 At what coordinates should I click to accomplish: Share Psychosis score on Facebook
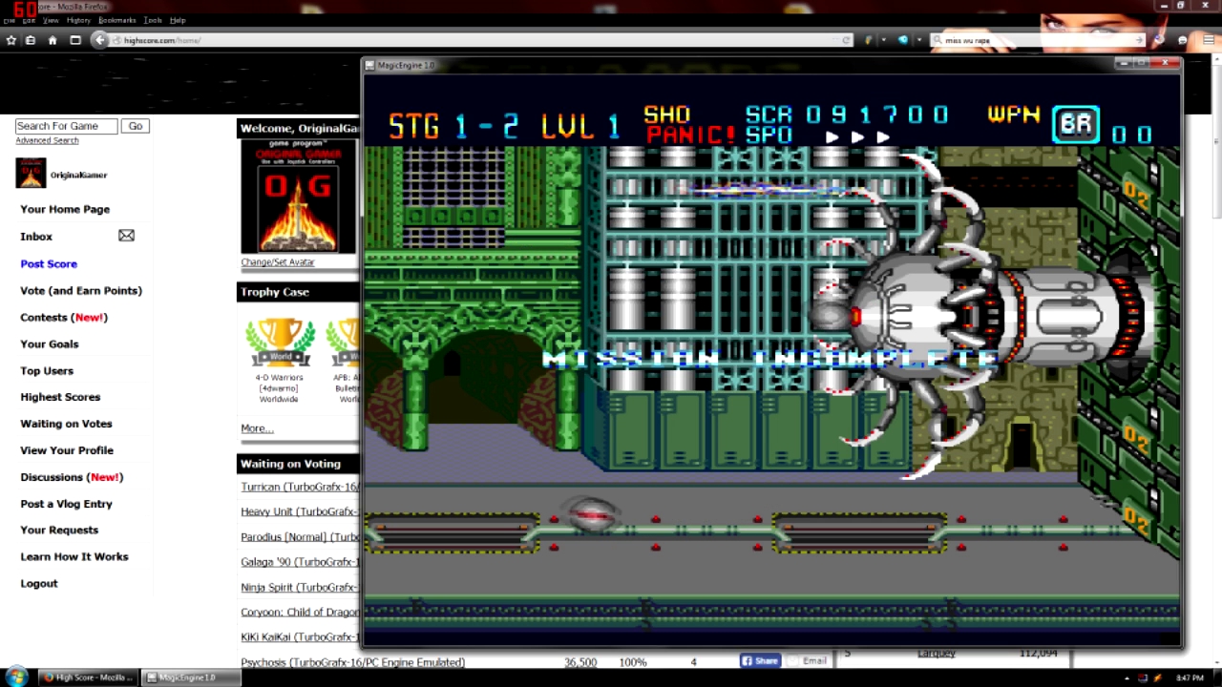coord(760,660)
